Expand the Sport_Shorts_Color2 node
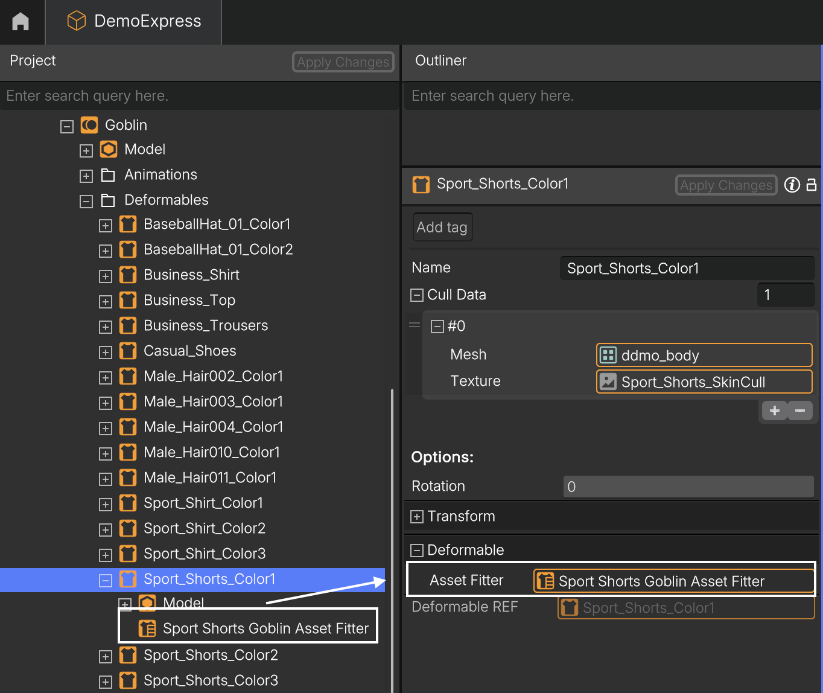The height and width of the screenshot is (693, 823). [106, 656]
